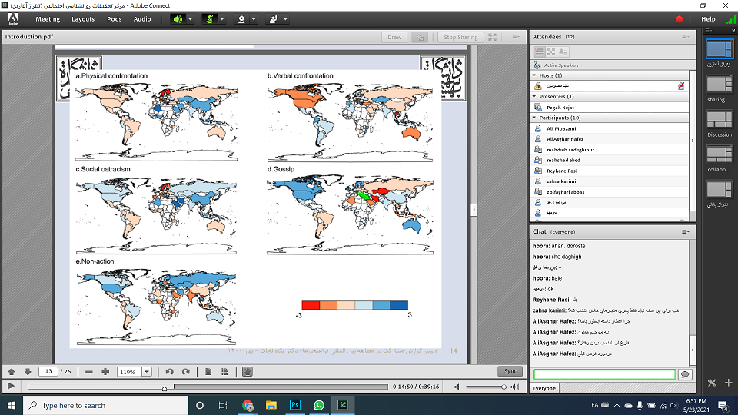Image resolution: width=738 pixels, height=415 pixels.
Task: Send chat message icon button
Action: coord(684,374)
